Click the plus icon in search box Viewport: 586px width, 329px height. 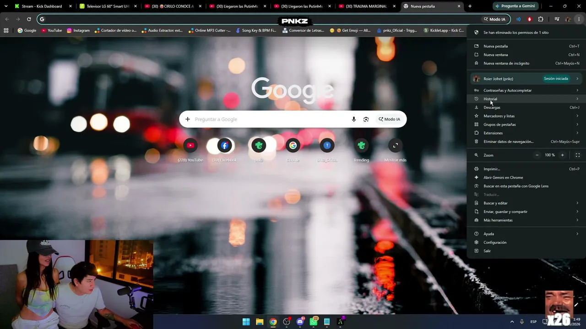pos(187,119)
